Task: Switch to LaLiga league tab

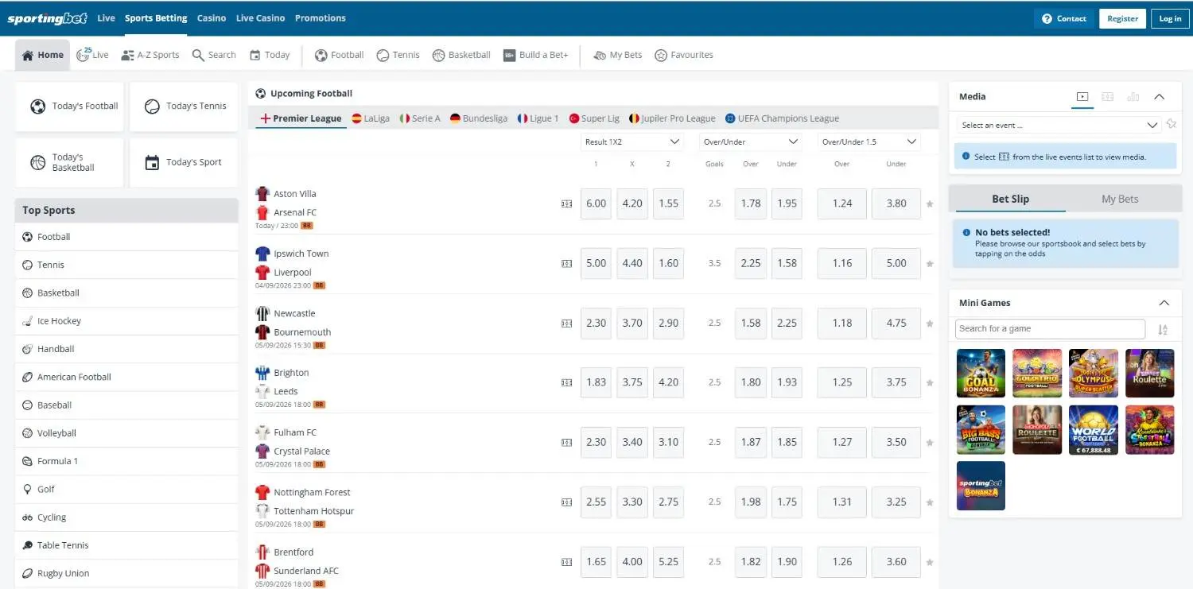Action: pyautogui.click(x=371, y=118)
